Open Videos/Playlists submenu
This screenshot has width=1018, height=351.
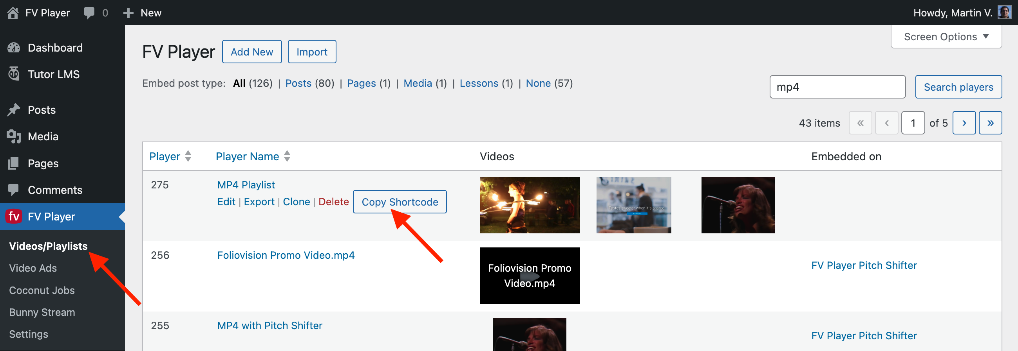click(48, 246)
